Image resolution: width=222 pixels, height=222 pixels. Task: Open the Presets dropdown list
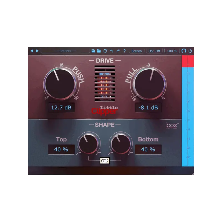pos(65,51)
